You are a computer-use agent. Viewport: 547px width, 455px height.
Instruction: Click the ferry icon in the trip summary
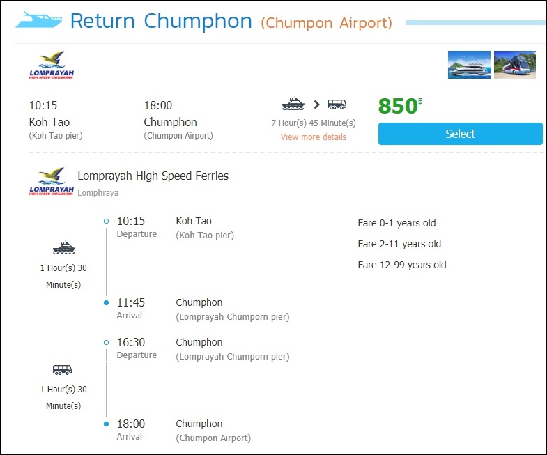tap(293, 105)
